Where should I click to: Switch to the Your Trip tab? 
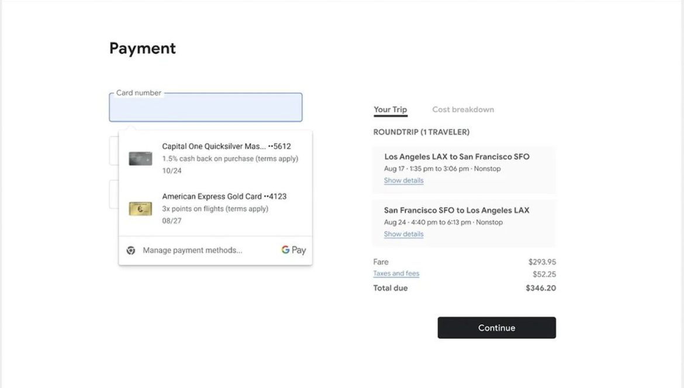(x=391, y=109)
